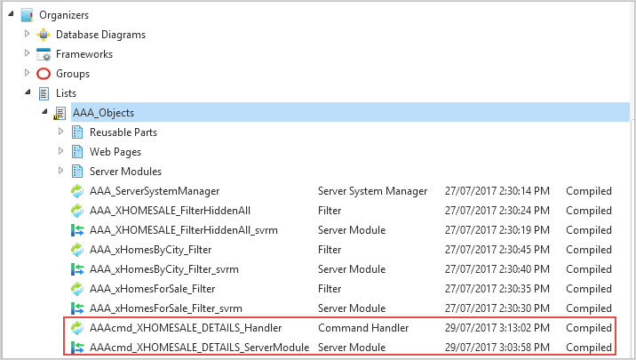The width and height of the screenshot is (636, 360).
Task: Select AAAcmd_XHOMESALE_DETAILS_ServerModule item
Action: [x=199, y=347]
